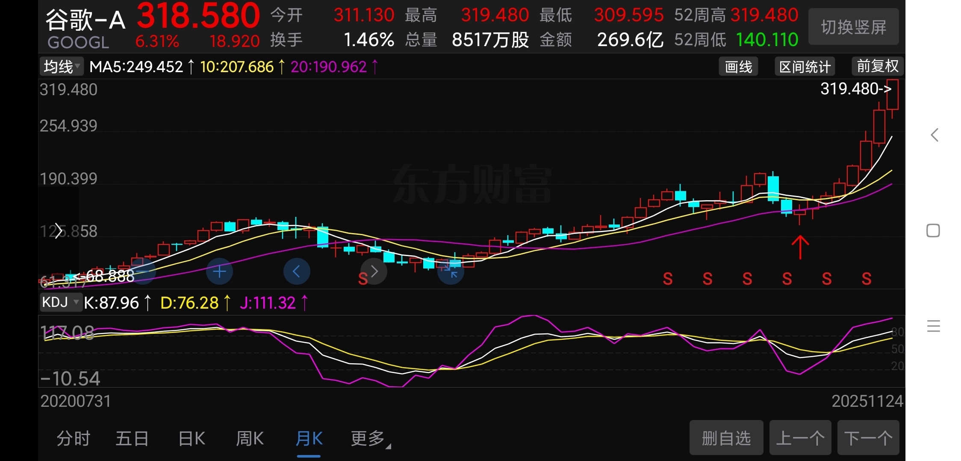The width and height of the screenshot is (961, 461).
Task: Toggle 区间统计 range statistics
Action: click(x=805, y=67)
